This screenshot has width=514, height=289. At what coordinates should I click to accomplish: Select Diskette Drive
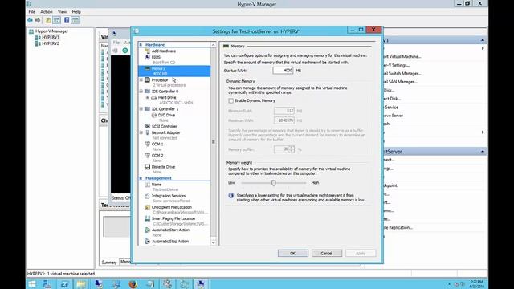[163, 167]
